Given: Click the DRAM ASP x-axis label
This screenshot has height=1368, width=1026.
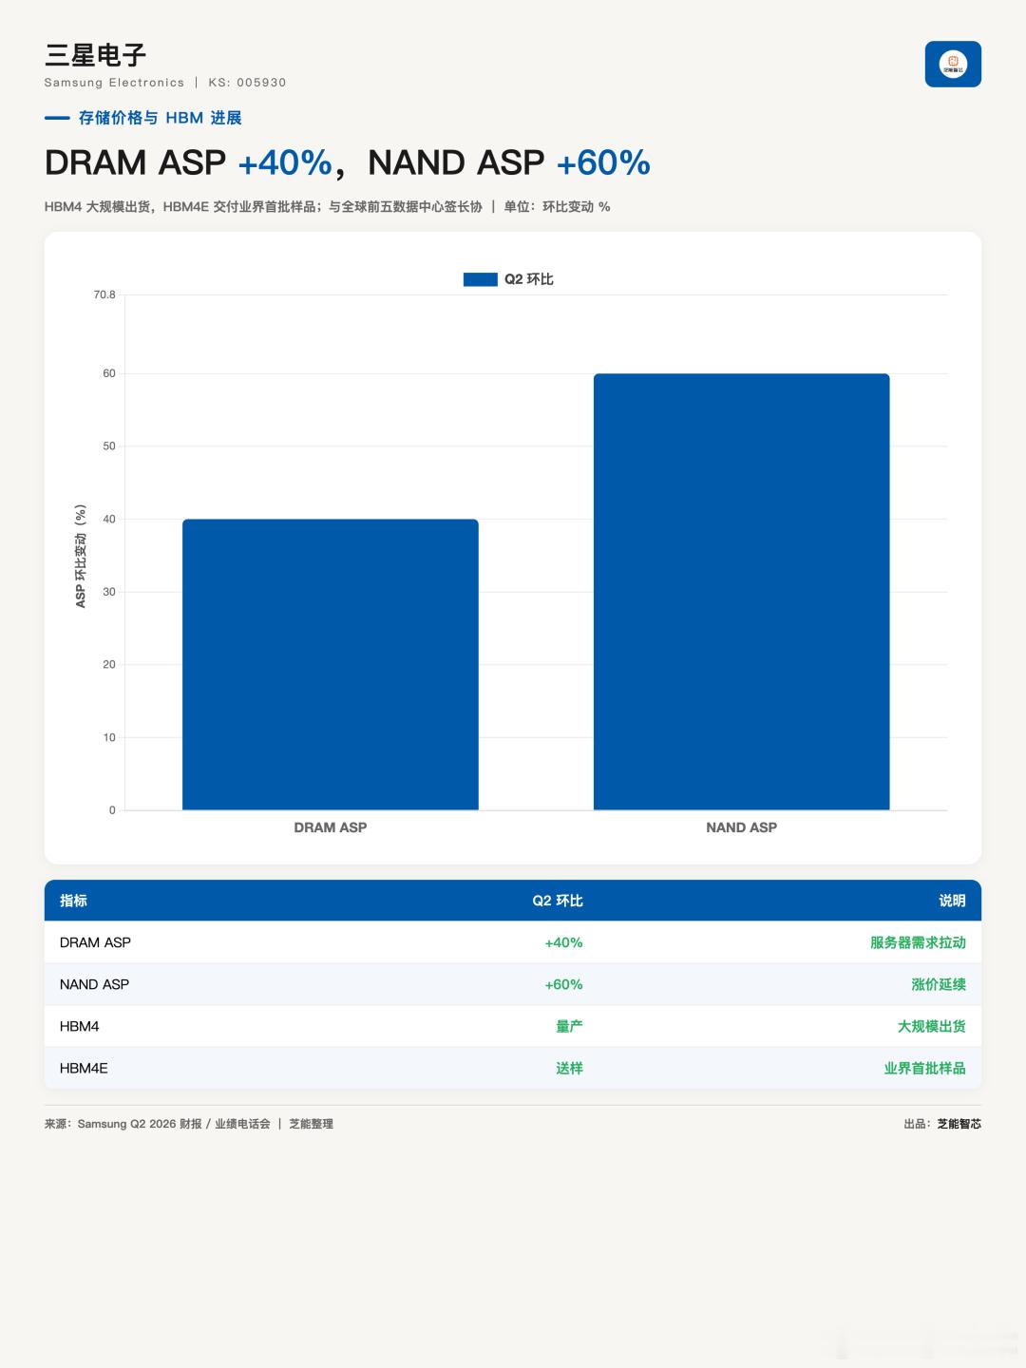Looking at the screenshot, I should tap(331, 827).
